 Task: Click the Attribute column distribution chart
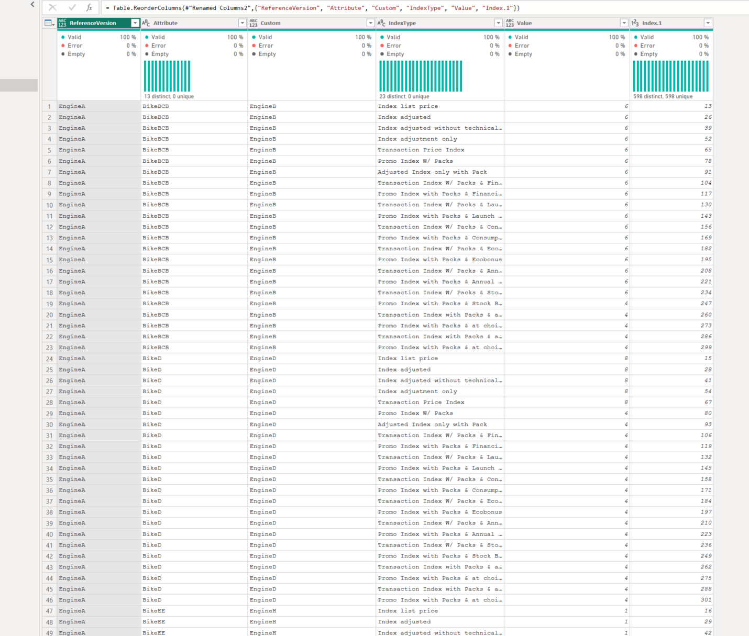point(167,76)
